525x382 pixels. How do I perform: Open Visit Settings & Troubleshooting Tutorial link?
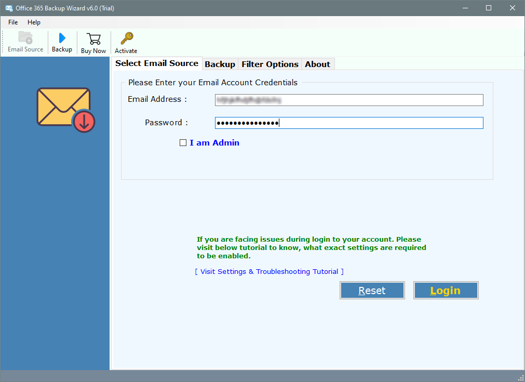click(269, 271)
